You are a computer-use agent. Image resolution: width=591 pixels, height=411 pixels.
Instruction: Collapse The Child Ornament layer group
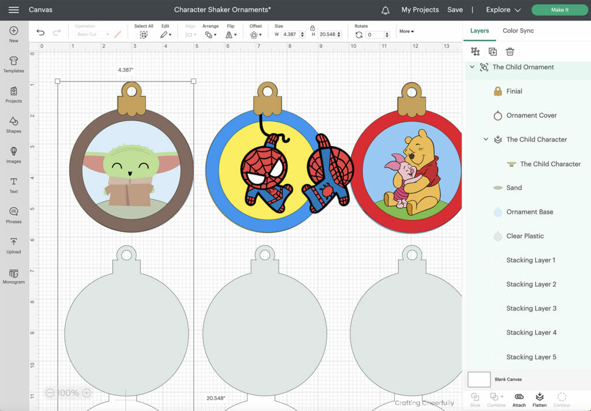pyautogui.click(x=472, y=67)
